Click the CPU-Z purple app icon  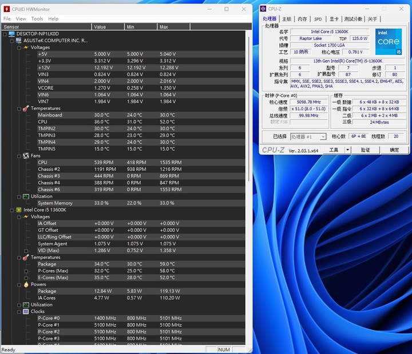(263, 9)
